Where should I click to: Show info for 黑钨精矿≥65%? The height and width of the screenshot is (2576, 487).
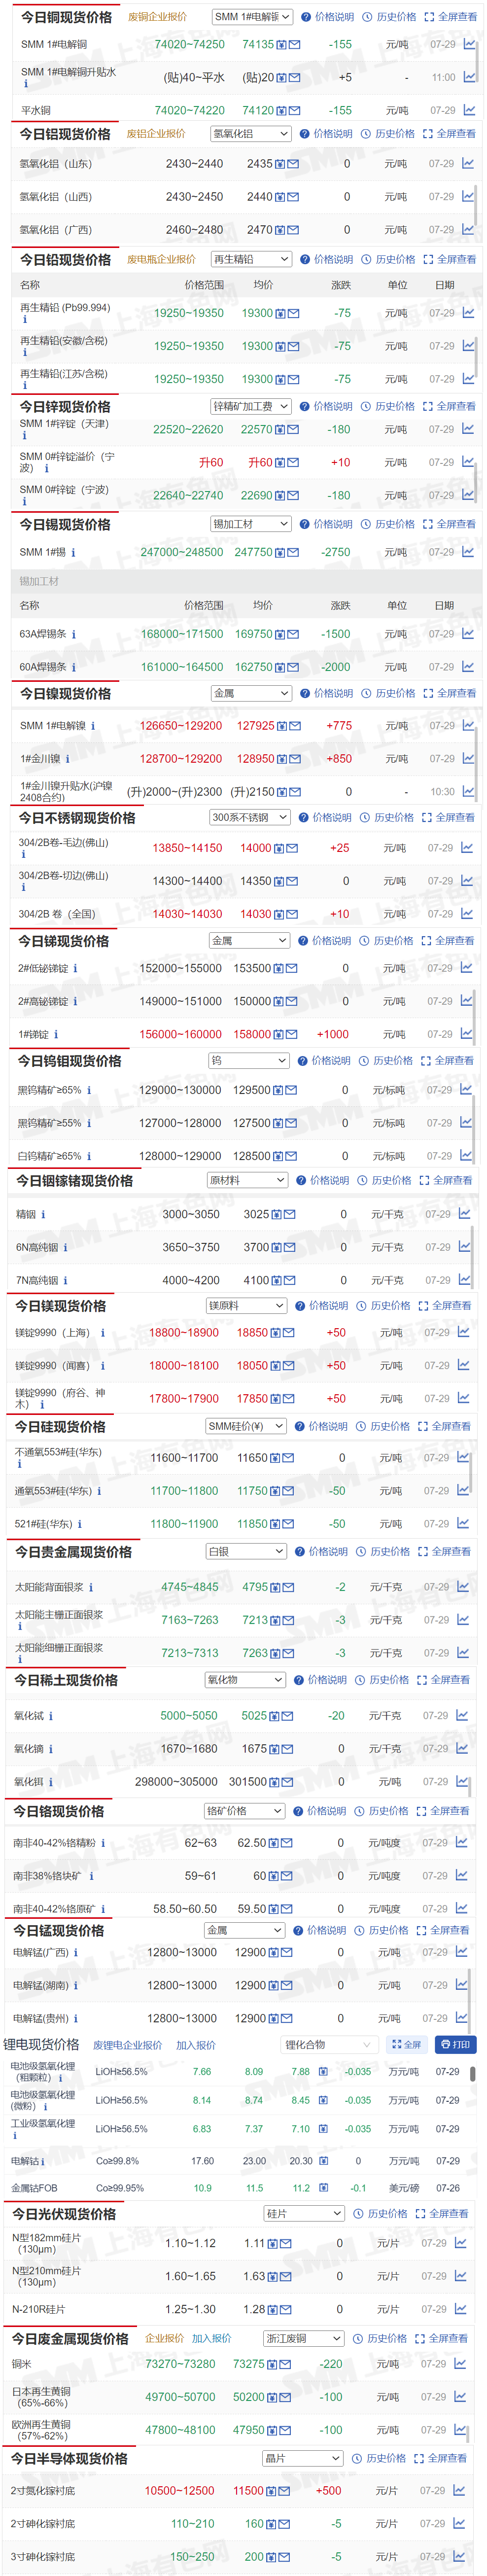click(x=89, y=1090)
